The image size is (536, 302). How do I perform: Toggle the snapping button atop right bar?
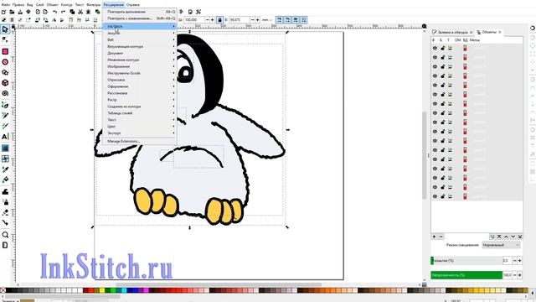coord(533,28)
